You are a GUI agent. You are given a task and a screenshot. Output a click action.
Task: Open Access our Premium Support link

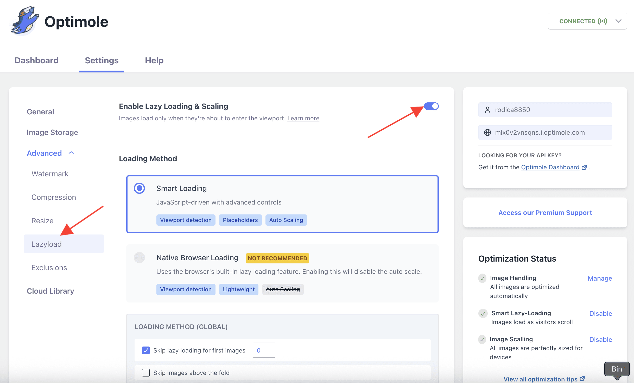(x=545, y=213)
